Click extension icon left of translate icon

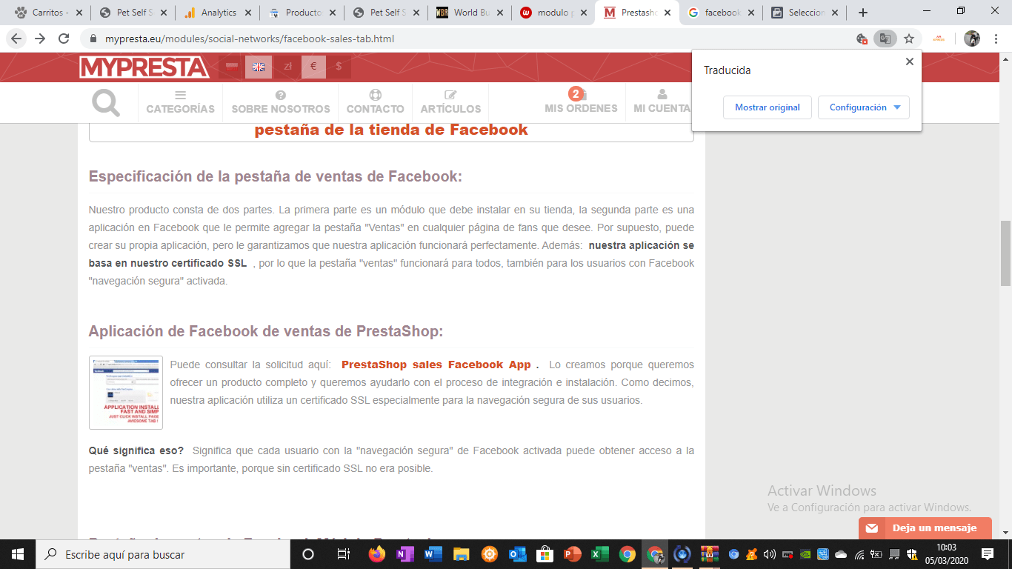click(862, 39)
